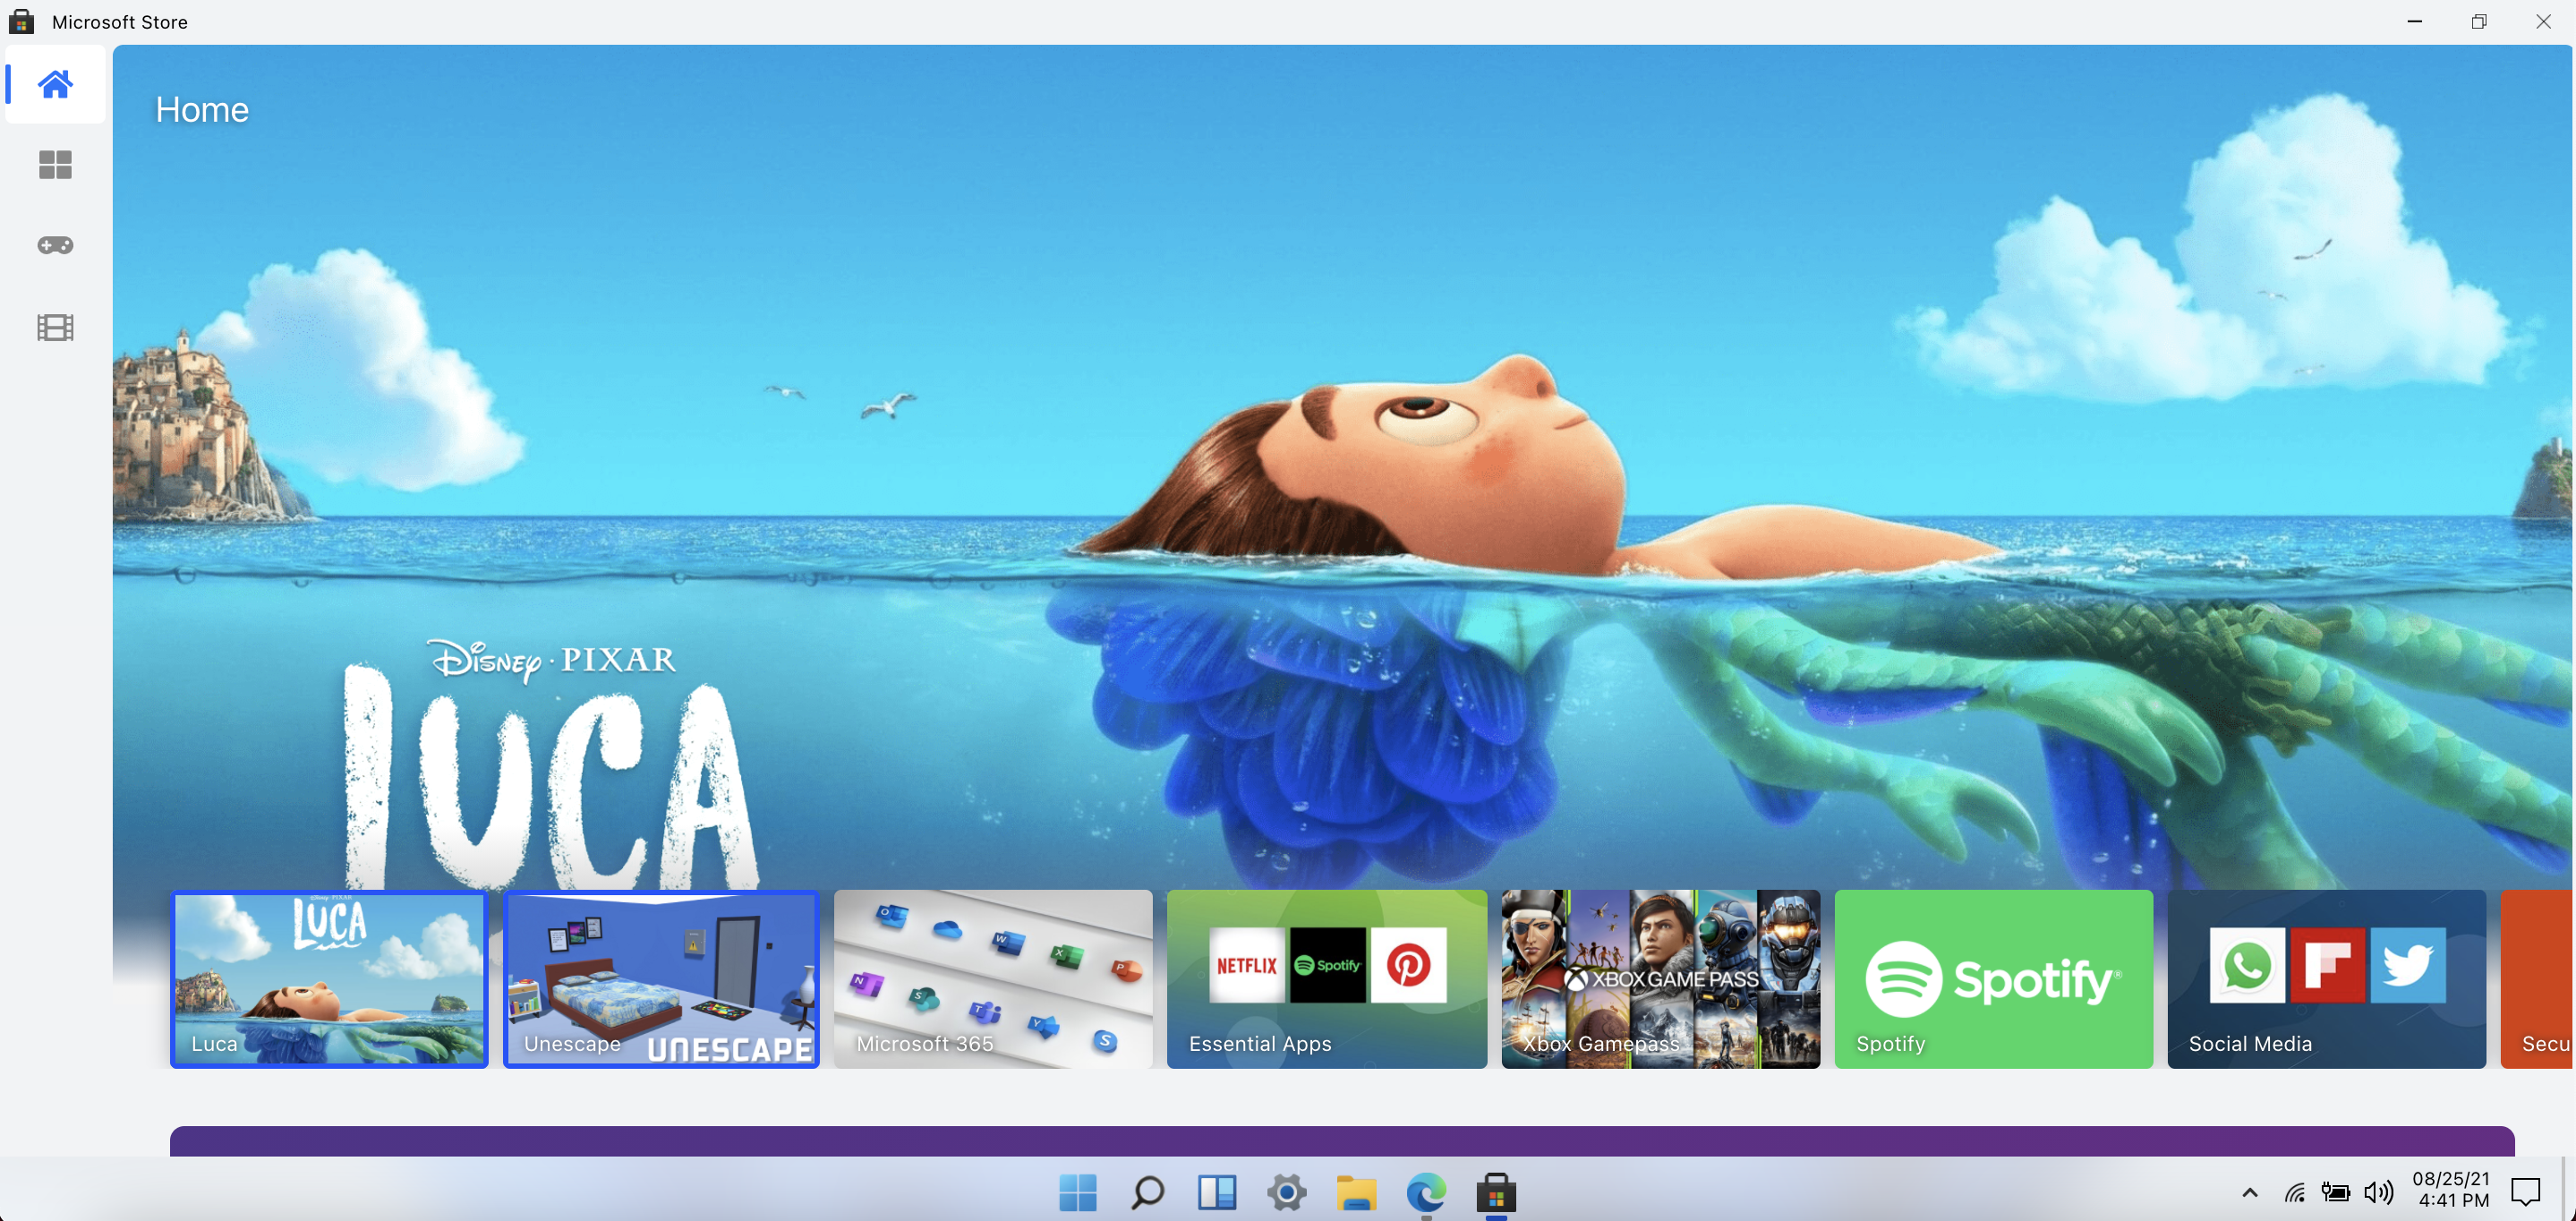Screen dimensions: 2576x1221
Task: Click the Windows Start button
Action: coord(1077,1192)
